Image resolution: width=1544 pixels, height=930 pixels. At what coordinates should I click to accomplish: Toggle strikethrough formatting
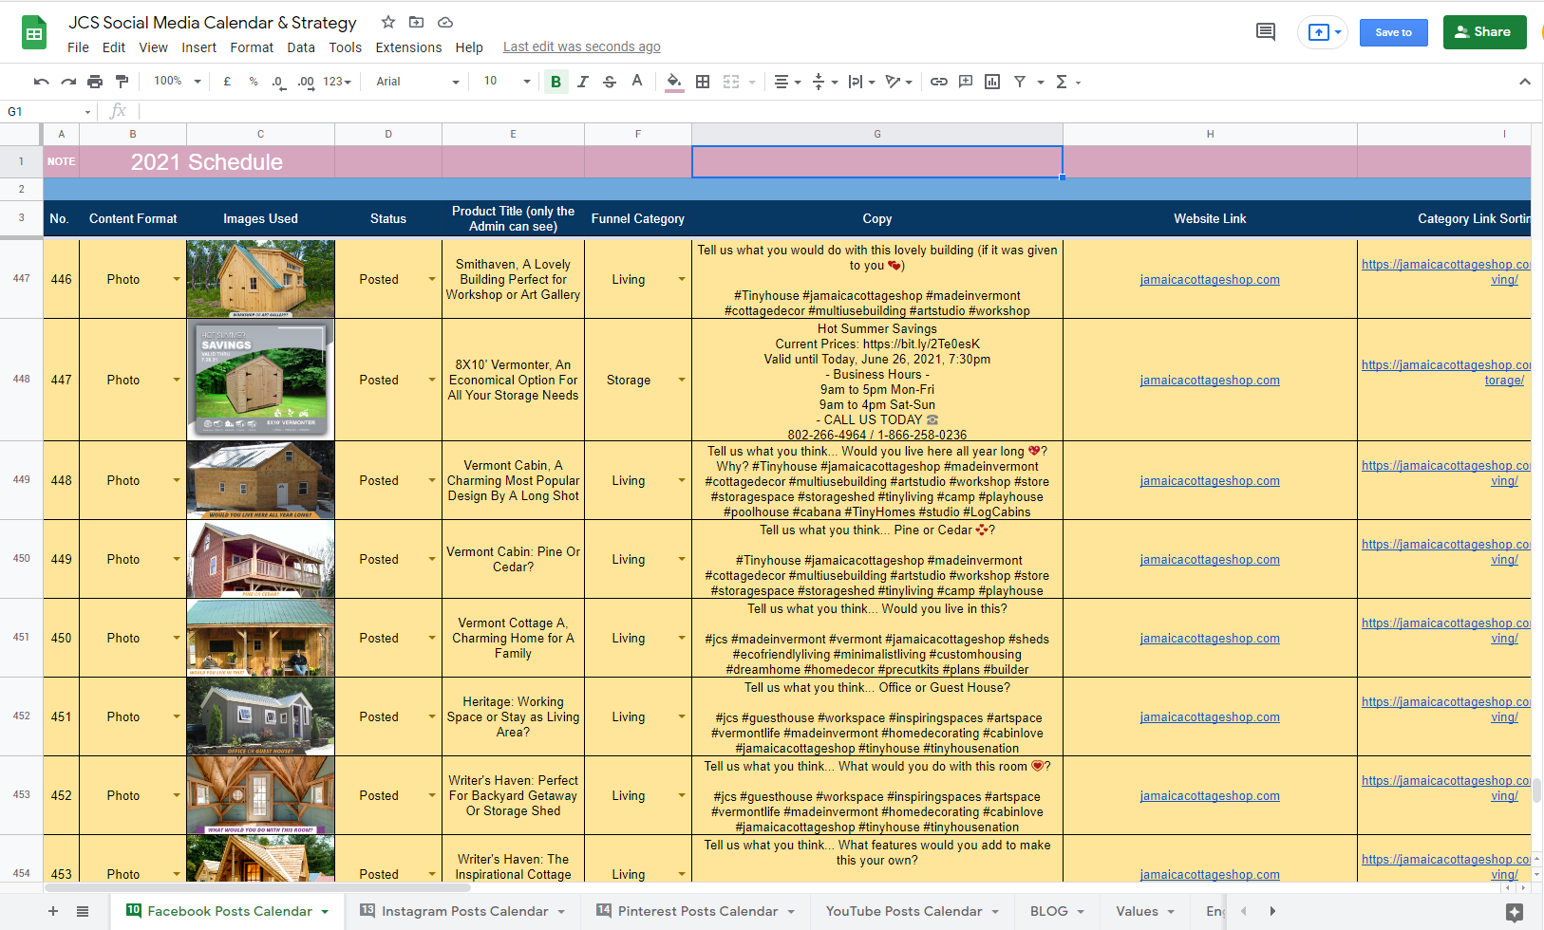coord(610,82)
